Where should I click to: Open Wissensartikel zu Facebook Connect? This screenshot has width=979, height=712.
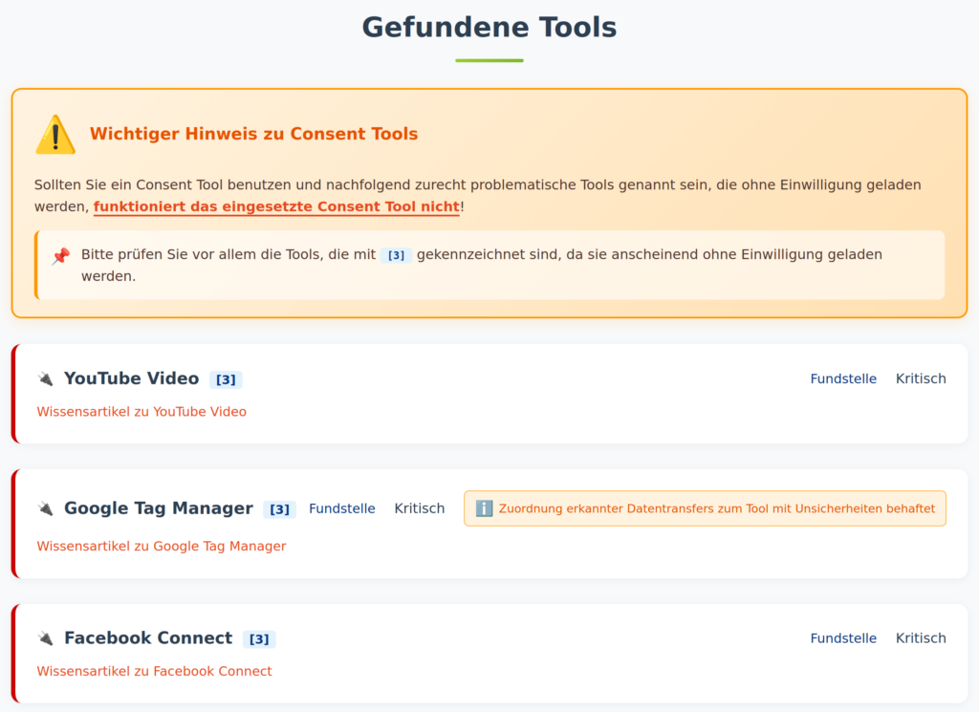(x=154, y=672)
